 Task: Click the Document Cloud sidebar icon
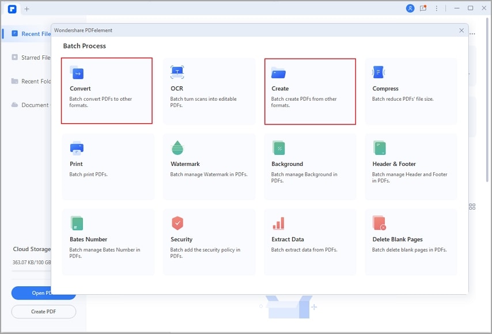[x=15, y=105]
